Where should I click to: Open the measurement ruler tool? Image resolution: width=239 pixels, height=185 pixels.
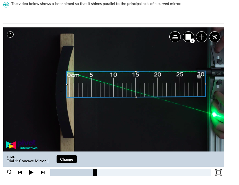click(x=175, y=37)
